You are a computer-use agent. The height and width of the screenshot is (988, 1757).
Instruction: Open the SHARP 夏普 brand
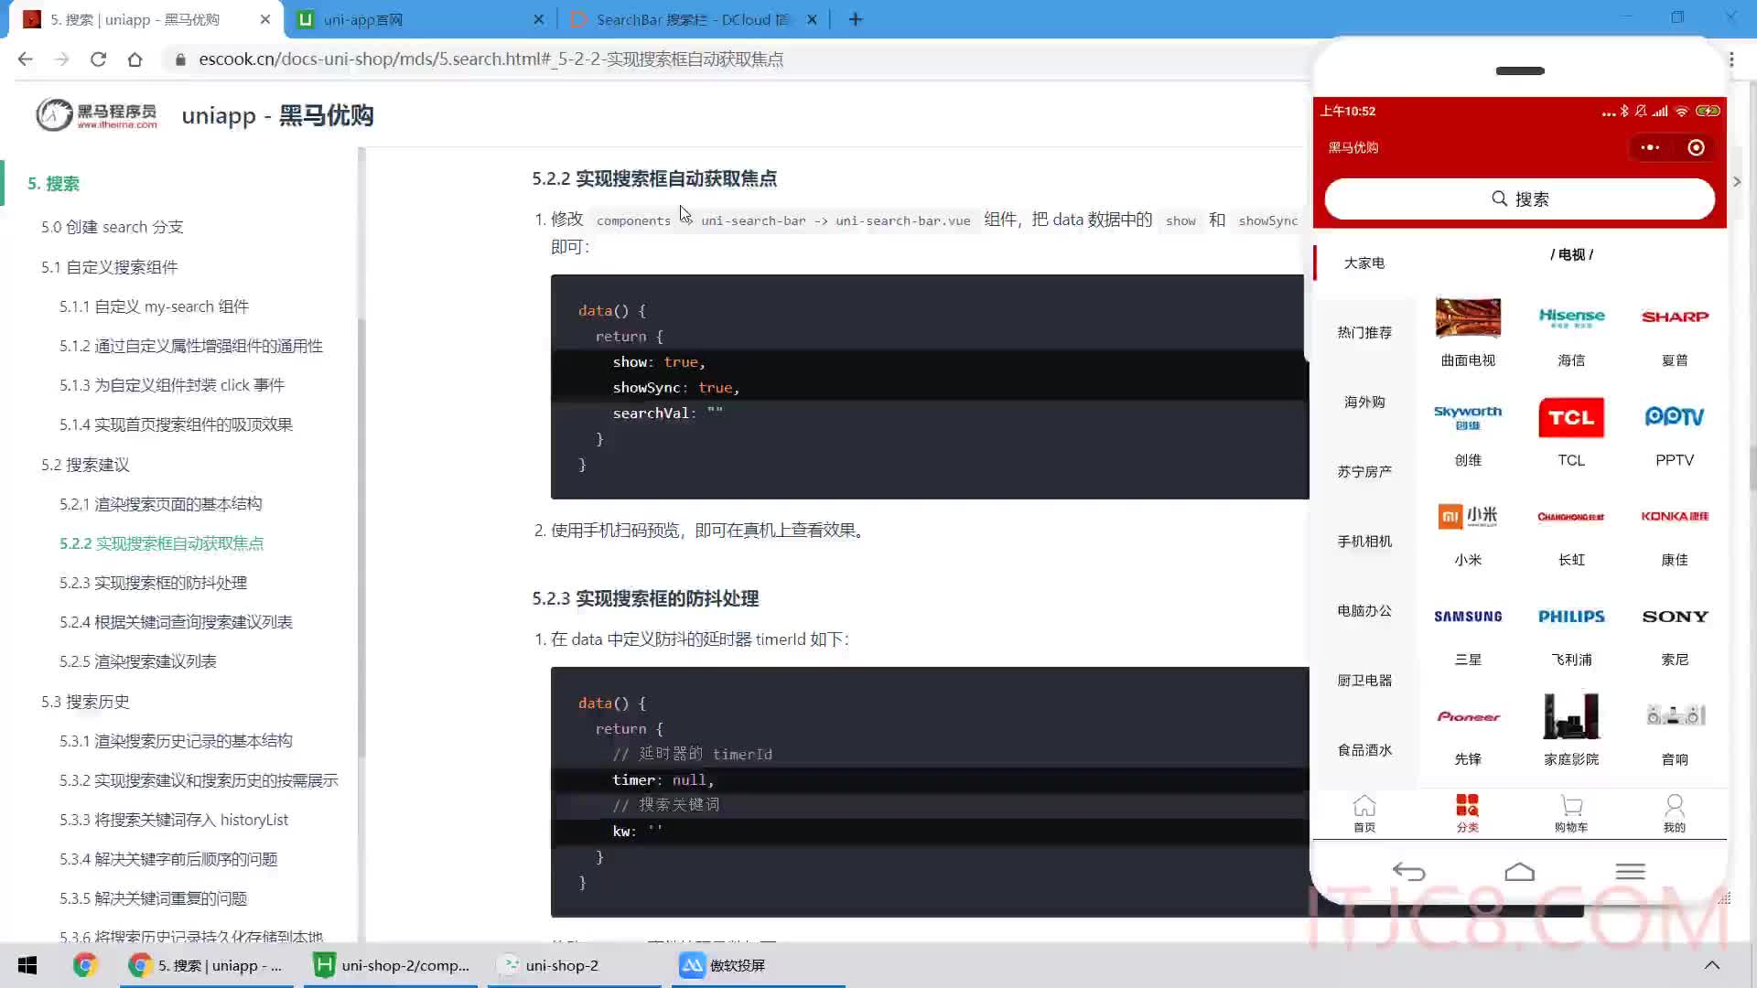click(1675, 317)
